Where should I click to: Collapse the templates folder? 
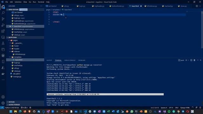[x=10, y=57]
